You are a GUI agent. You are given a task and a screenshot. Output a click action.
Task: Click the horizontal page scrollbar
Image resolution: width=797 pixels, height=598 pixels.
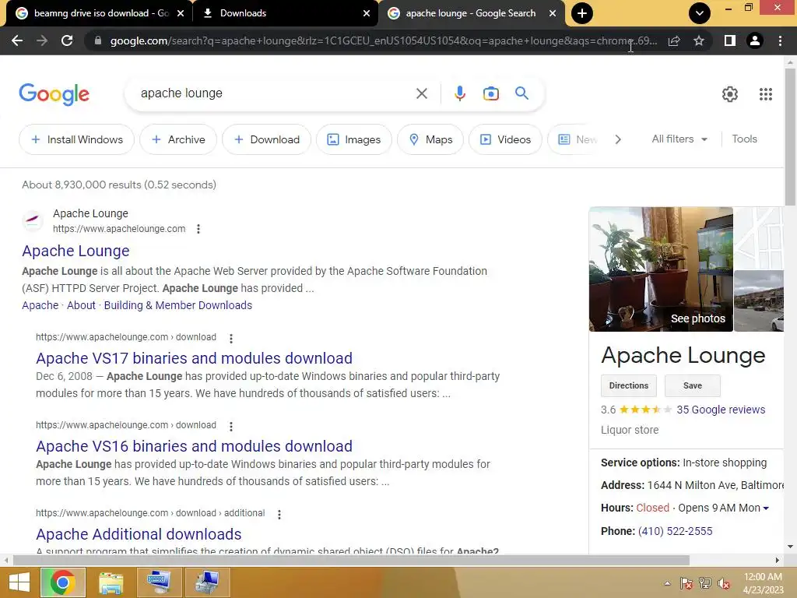pos(351,560)
